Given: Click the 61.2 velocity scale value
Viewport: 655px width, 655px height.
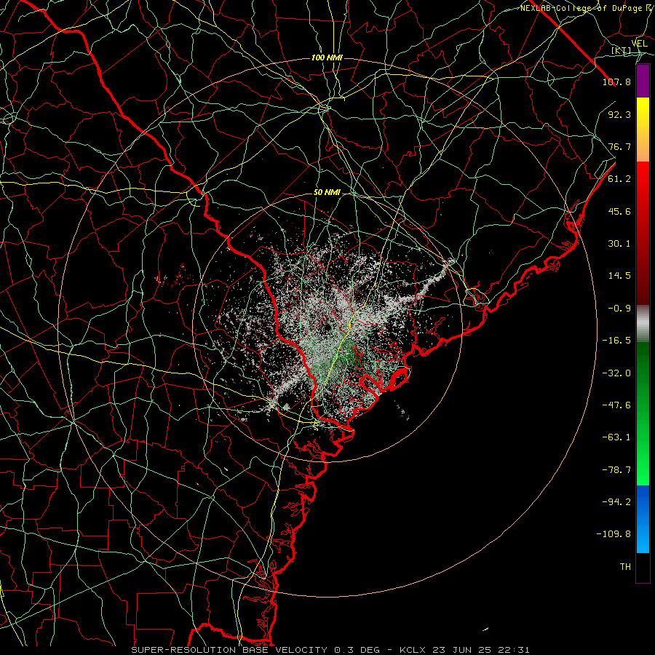Looking at the screenshot, I should click(619, 179).
